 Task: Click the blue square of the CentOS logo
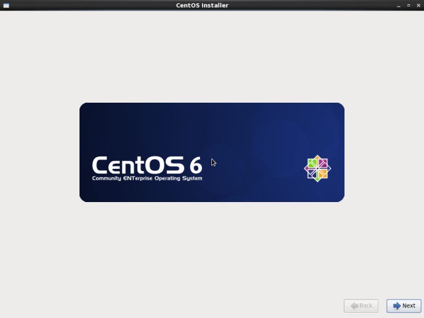pyautogui.click(x=313, y=174)
